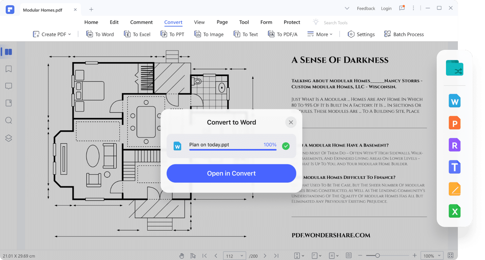This screenshot has width=485, height=260.
Task: Open the thumbnails panel in sidebar
Action: coord(8,52)
